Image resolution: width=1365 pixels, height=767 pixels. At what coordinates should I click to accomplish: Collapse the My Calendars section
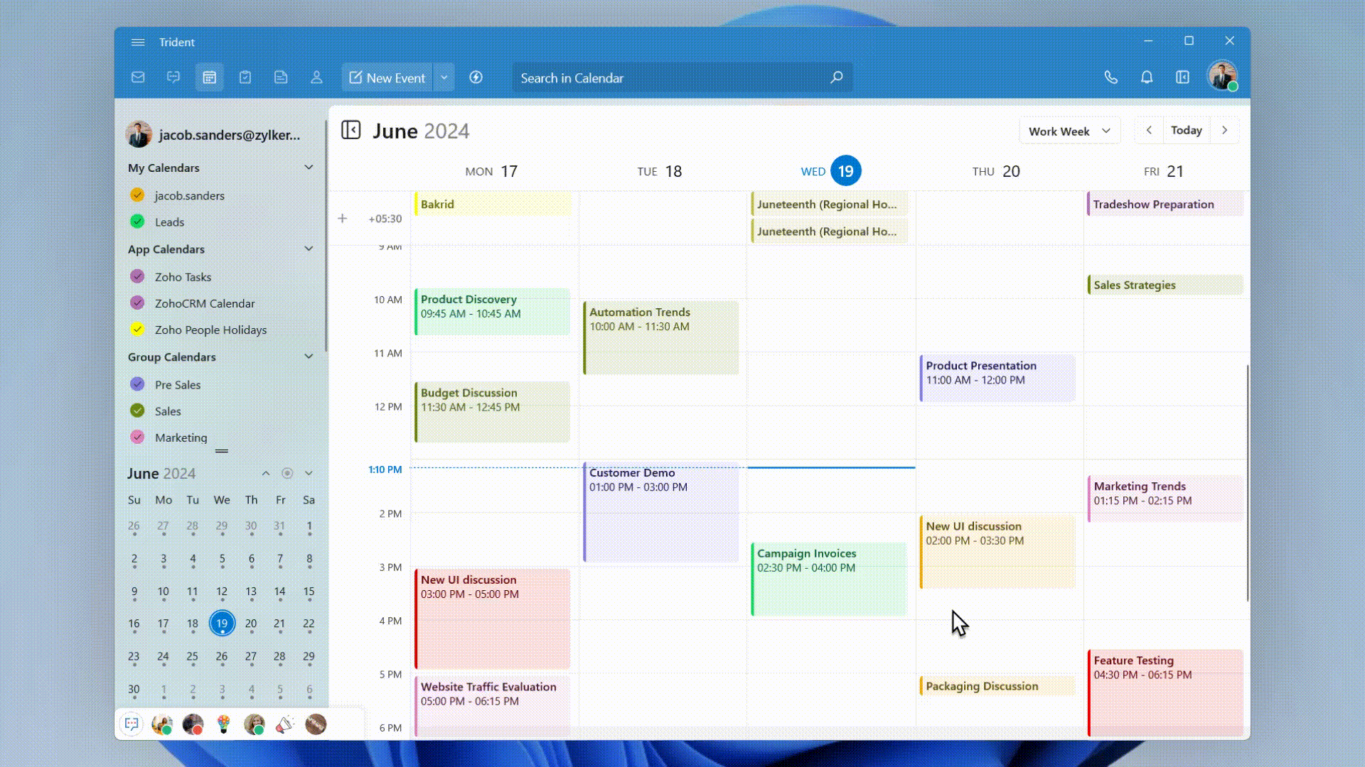(x=309, y=168)
